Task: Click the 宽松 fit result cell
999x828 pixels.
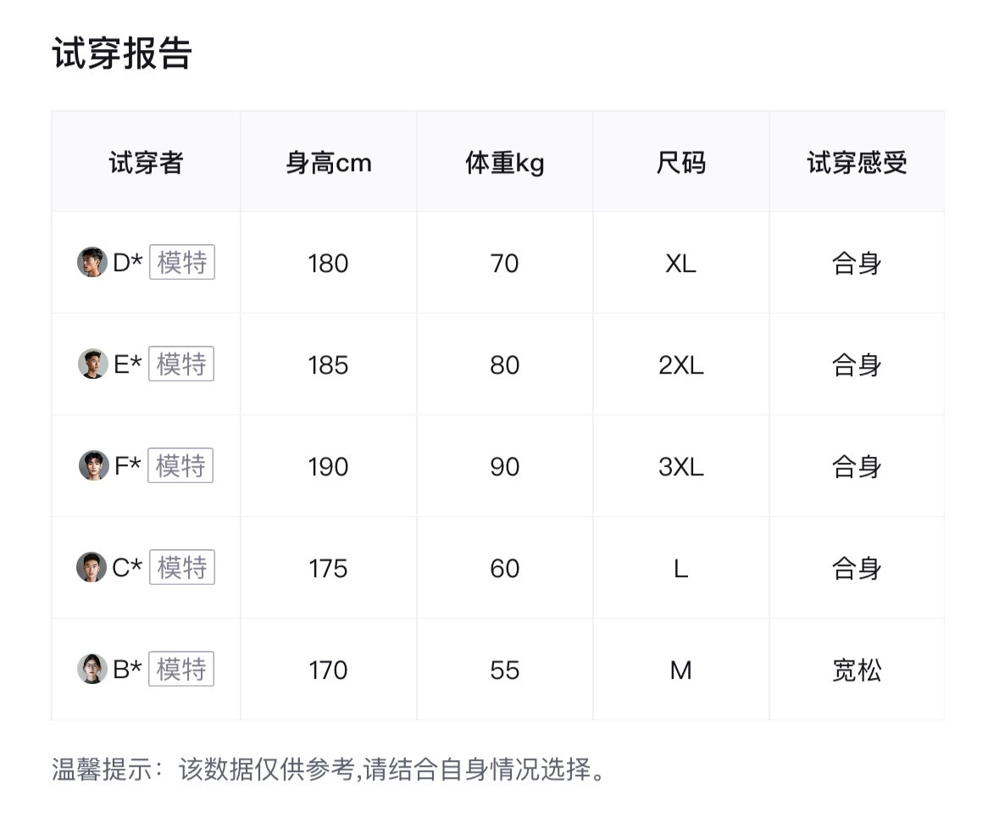Action: tap(857, 670)
